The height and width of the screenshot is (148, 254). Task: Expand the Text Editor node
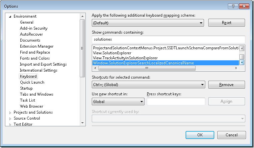pyautogui.click(x=10, y=124)
